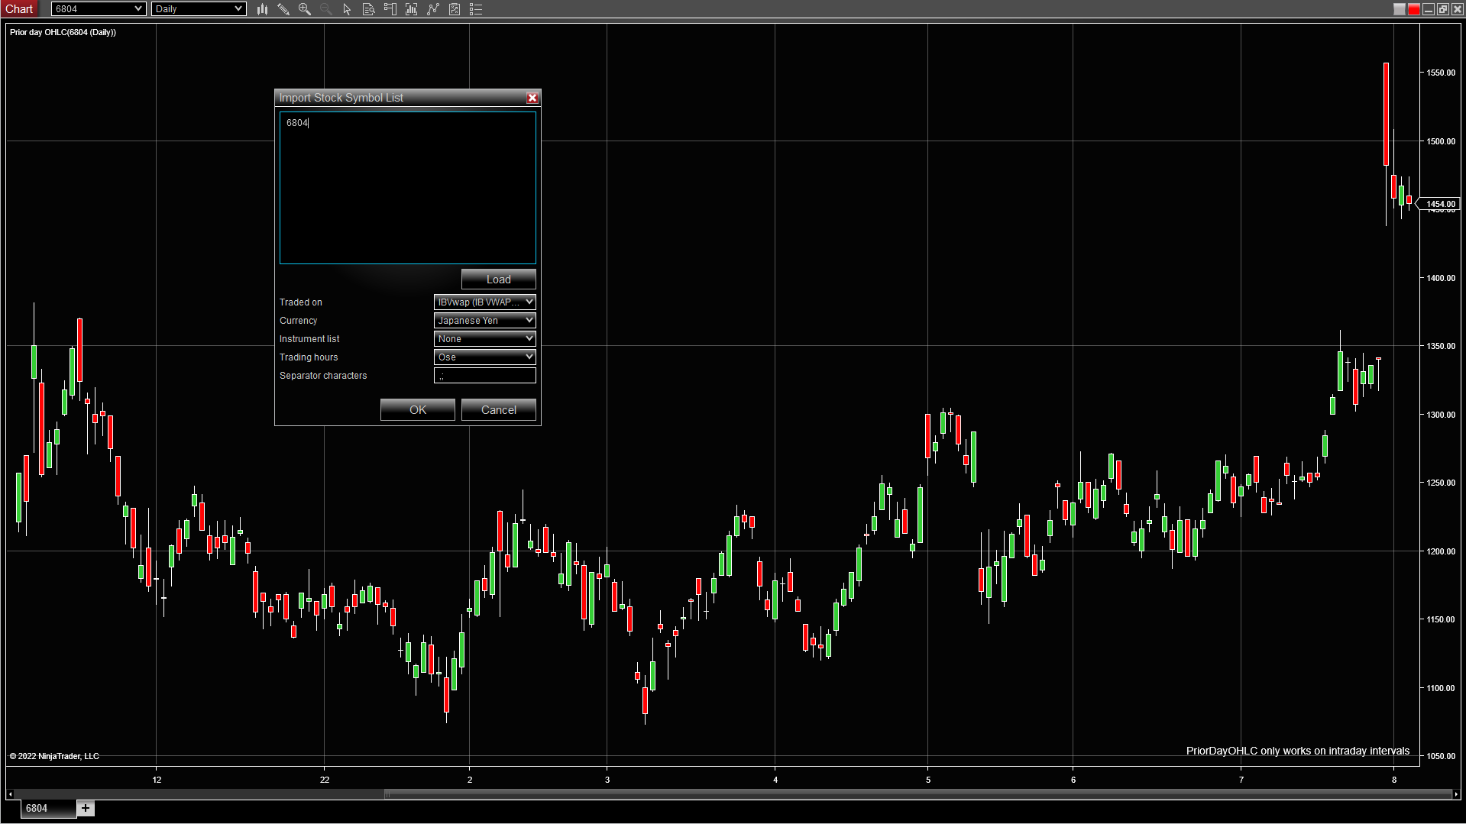This screenshot has width=1466, height=824.
Task: Open chart properties list icon
Action: [x=476, y=9]
